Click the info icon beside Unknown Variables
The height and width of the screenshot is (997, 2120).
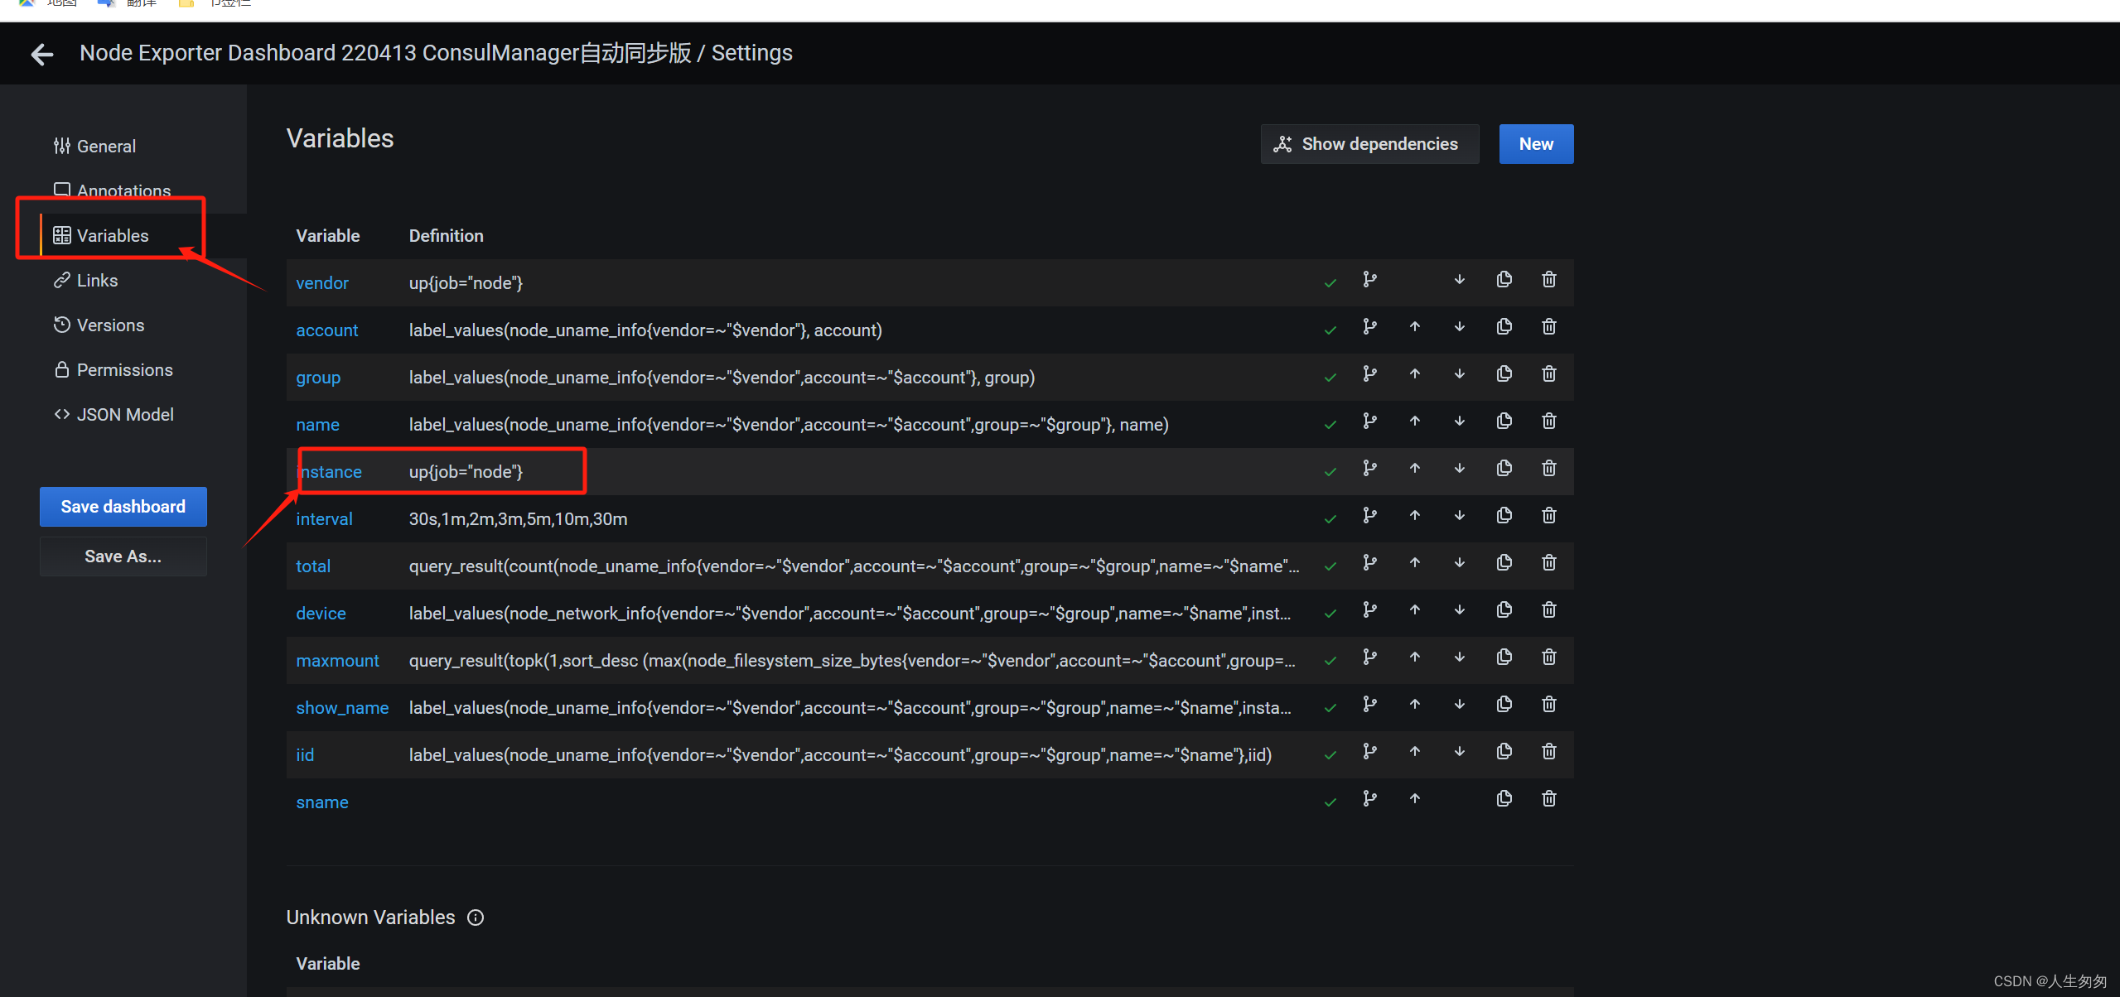coord(476,918)
